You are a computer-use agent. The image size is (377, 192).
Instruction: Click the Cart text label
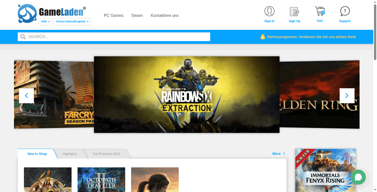[320, 21]
